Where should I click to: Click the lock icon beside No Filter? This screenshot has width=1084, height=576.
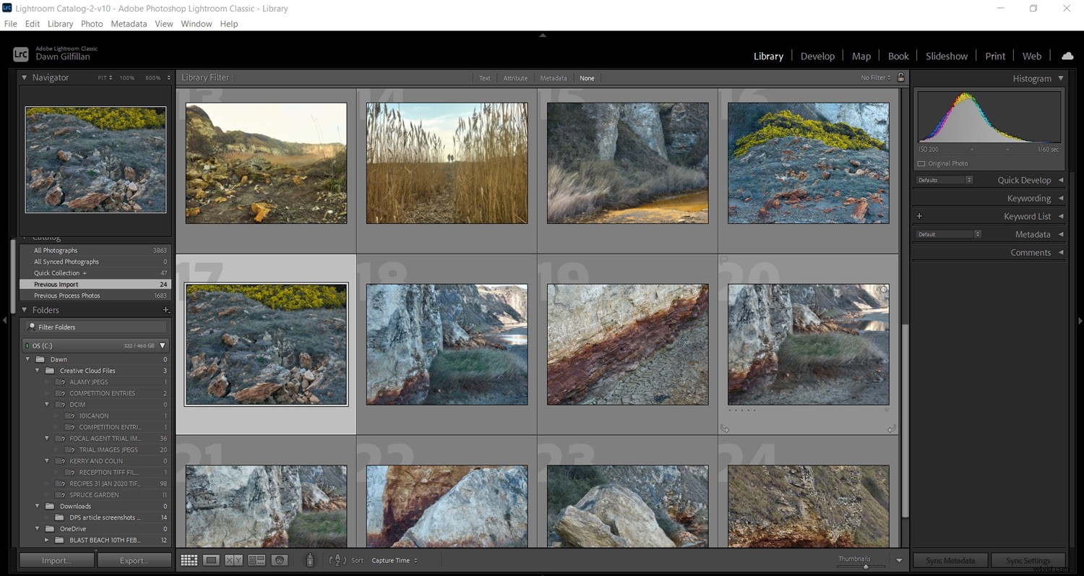900,77
